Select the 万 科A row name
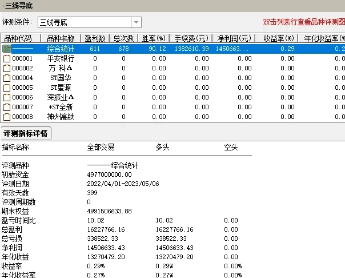This screenshot has height=278, width=345. click(61, 68)
